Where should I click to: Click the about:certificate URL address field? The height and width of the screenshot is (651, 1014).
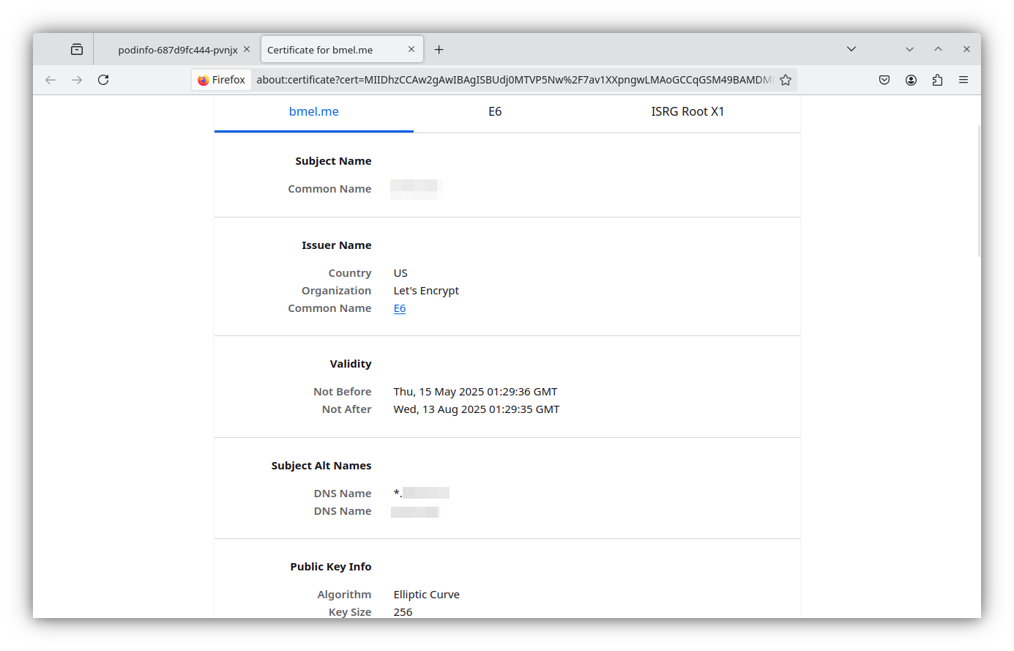click(x=512, y=80)
